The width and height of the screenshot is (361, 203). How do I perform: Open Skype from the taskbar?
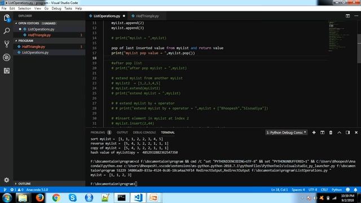(73, 198)
